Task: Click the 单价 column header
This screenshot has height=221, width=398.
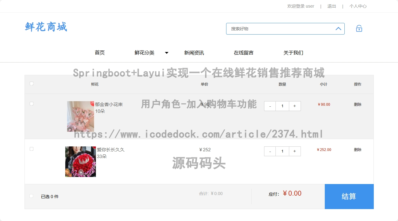Action: [x=204, y=84]
